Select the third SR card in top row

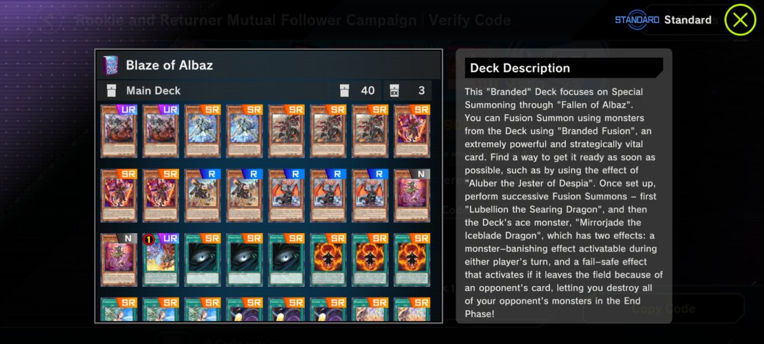pyautogui.click(x=286, y=131)
